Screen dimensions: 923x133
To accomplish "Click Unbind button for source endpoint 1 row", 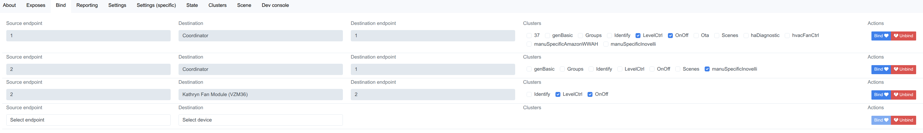I will (x=903, y=36).
